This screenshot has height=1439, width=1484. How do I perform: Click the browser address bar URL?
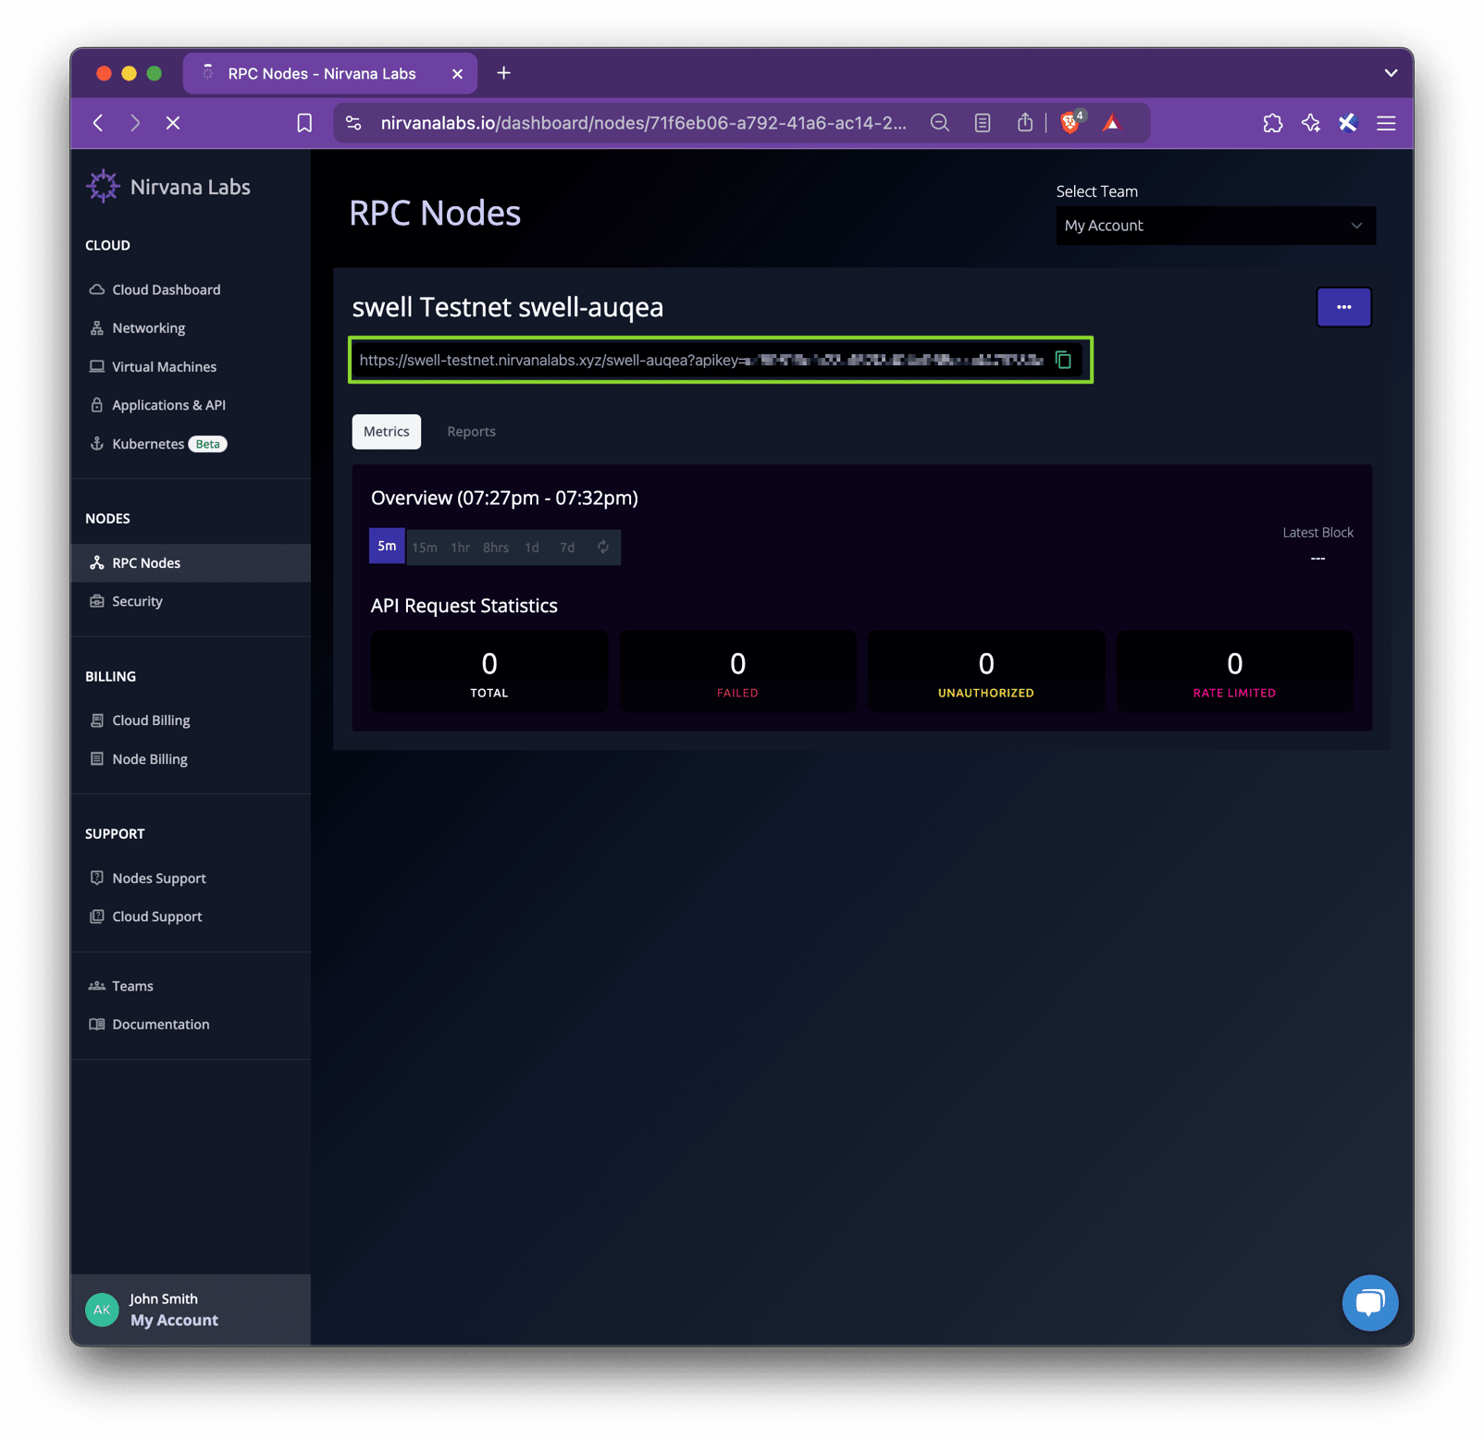[643, 123]
